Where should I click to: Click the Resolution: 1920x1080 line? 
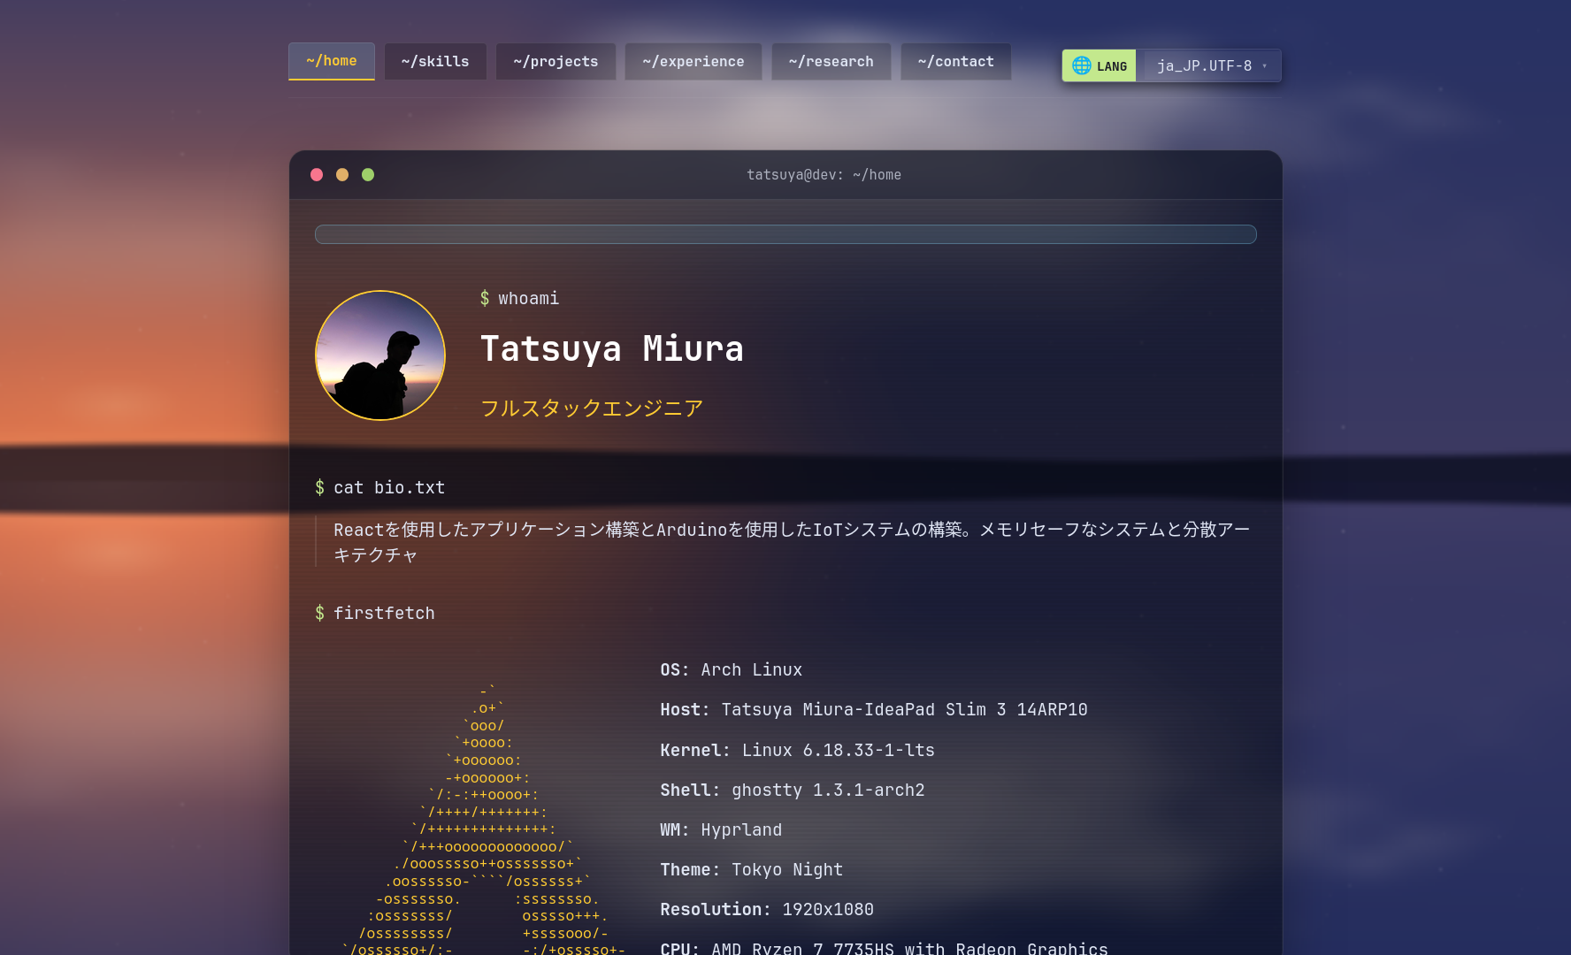(x=767, y=910)
